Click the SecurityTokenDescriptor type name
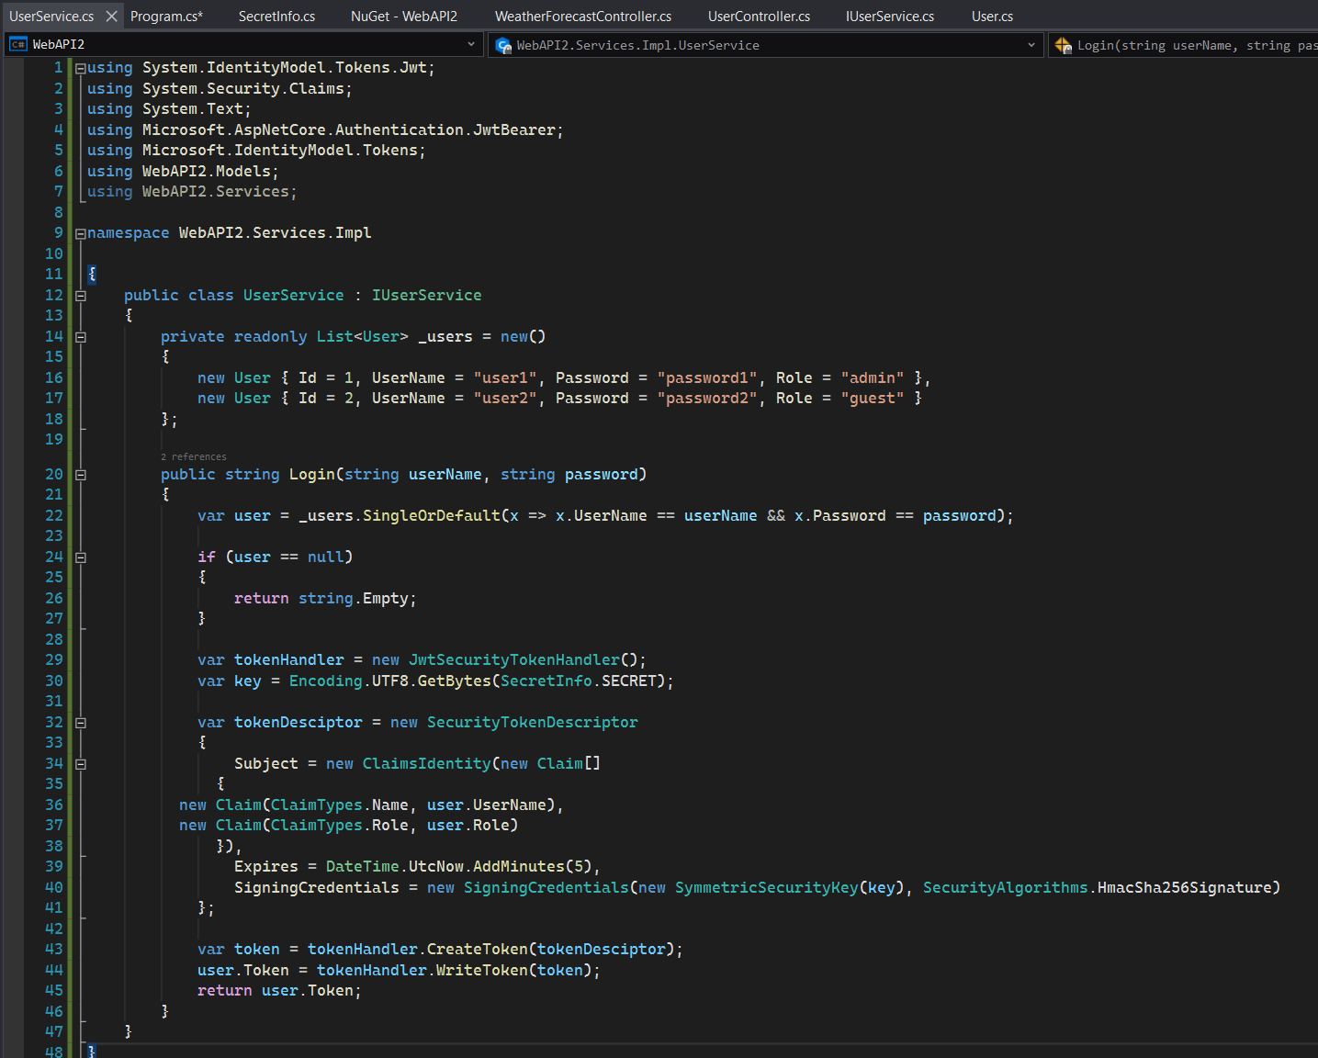1318x1058 pixels. point(532,722)
